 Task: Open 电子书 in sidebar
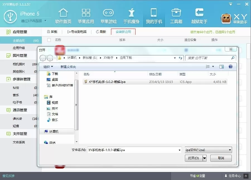[x=17, y=102]
